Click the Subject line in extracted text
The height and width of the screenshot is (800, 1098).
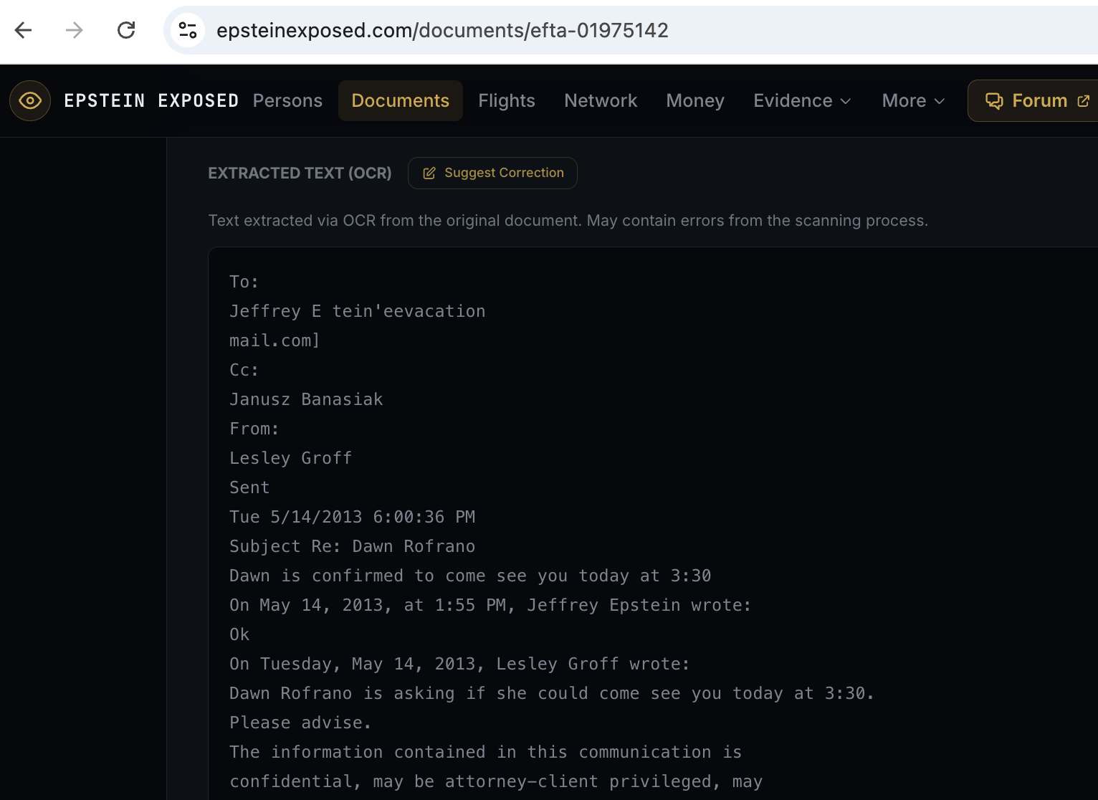click(x=352, y=546)
